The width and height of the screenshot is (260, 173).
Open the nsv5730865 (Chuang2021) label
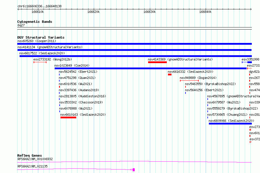click(x=227, y=115)
